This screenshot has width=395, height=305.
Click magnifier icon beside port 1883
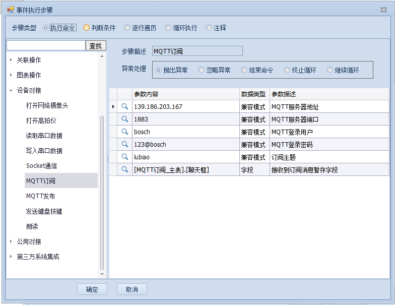tap(124, 119)
